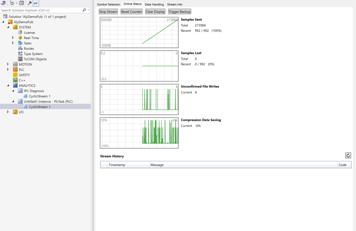
Task: Select the Routes icon in tree
Action: pyautogui.click(x=20, y=49)
